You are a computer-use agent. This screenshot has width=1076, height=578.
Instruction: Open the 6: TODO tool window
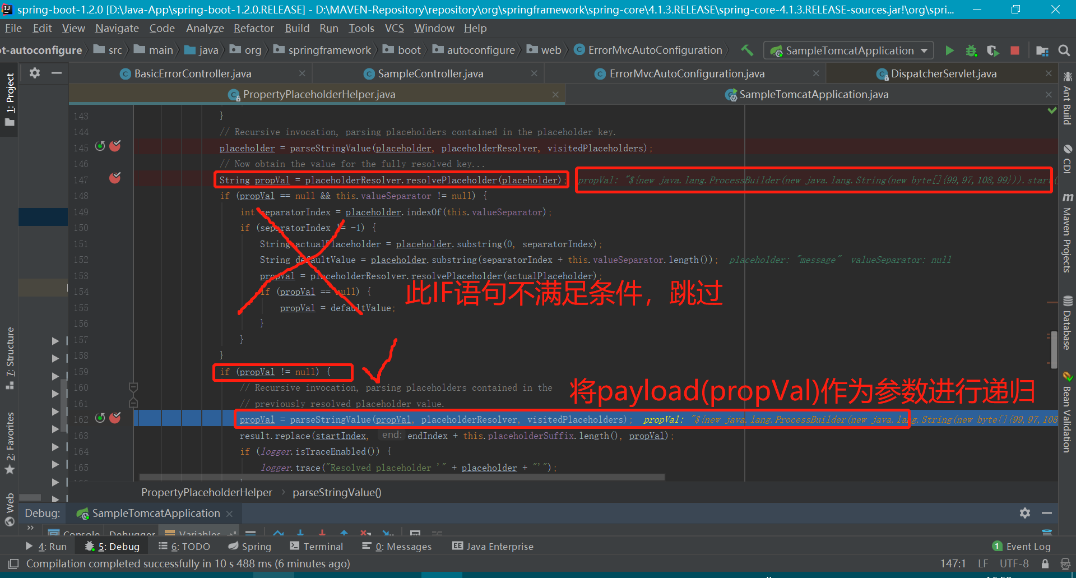click(184, 547)
